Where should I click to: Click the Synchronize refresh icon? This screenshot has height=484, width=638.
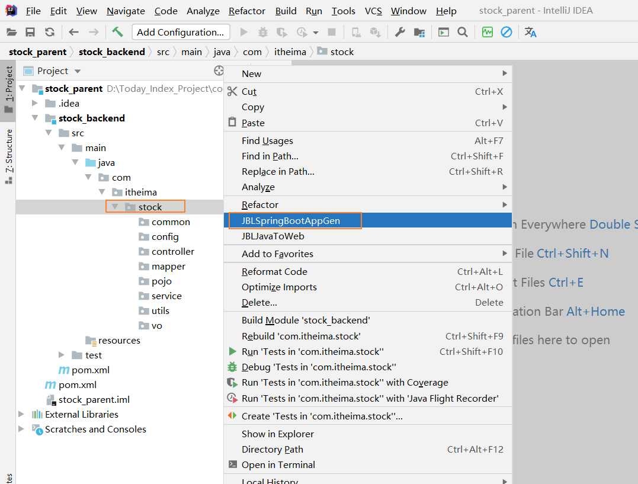[x=50, y=32]
